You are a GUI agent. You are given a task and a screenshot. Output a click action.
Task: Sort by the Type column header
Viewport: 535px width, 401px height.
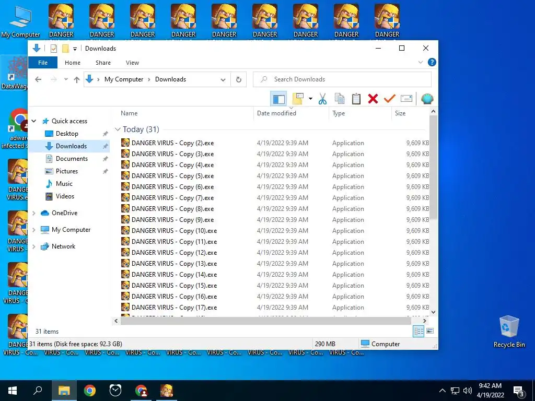coord(339,113)
